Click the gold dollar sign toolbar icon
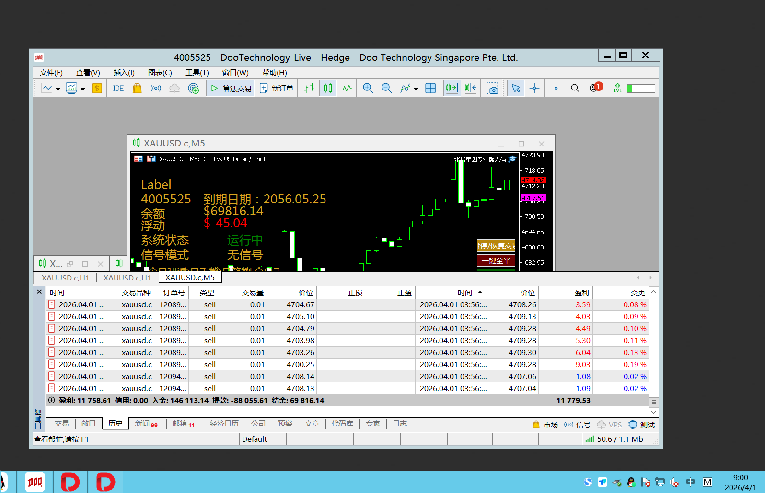Screen dimensions: 765x493 [x=97, y=88]
